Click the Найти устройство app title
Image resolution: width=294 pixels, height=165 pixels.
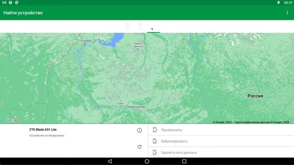click(x=23, y=13)
